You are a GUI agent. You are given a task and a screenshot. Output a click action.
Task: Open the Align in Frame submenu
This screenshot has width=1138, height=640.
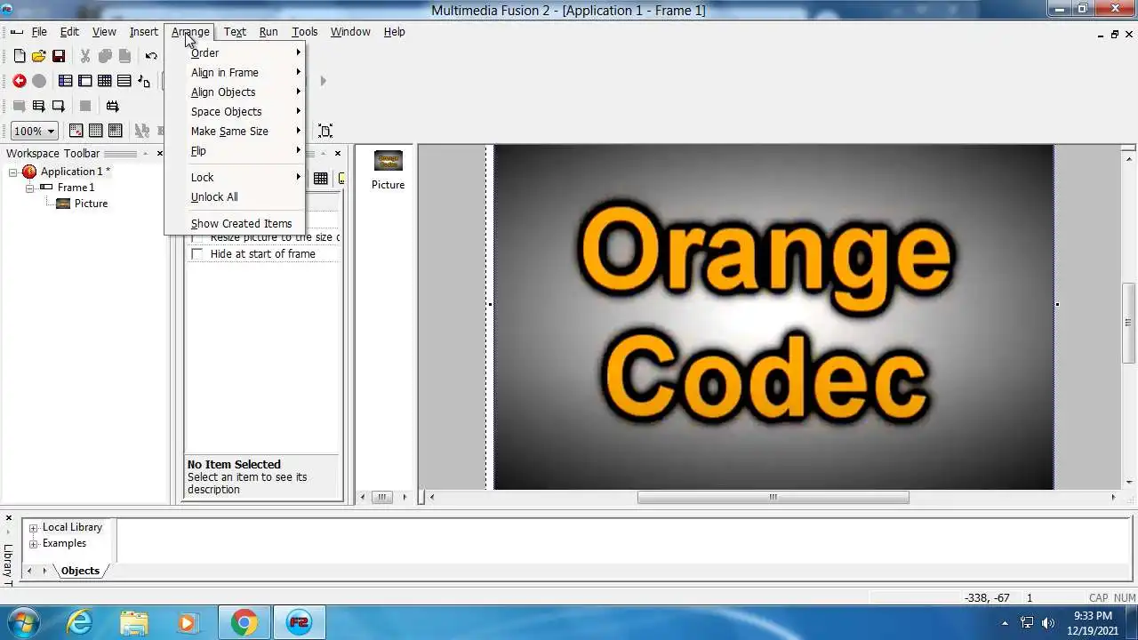point(235,72)
